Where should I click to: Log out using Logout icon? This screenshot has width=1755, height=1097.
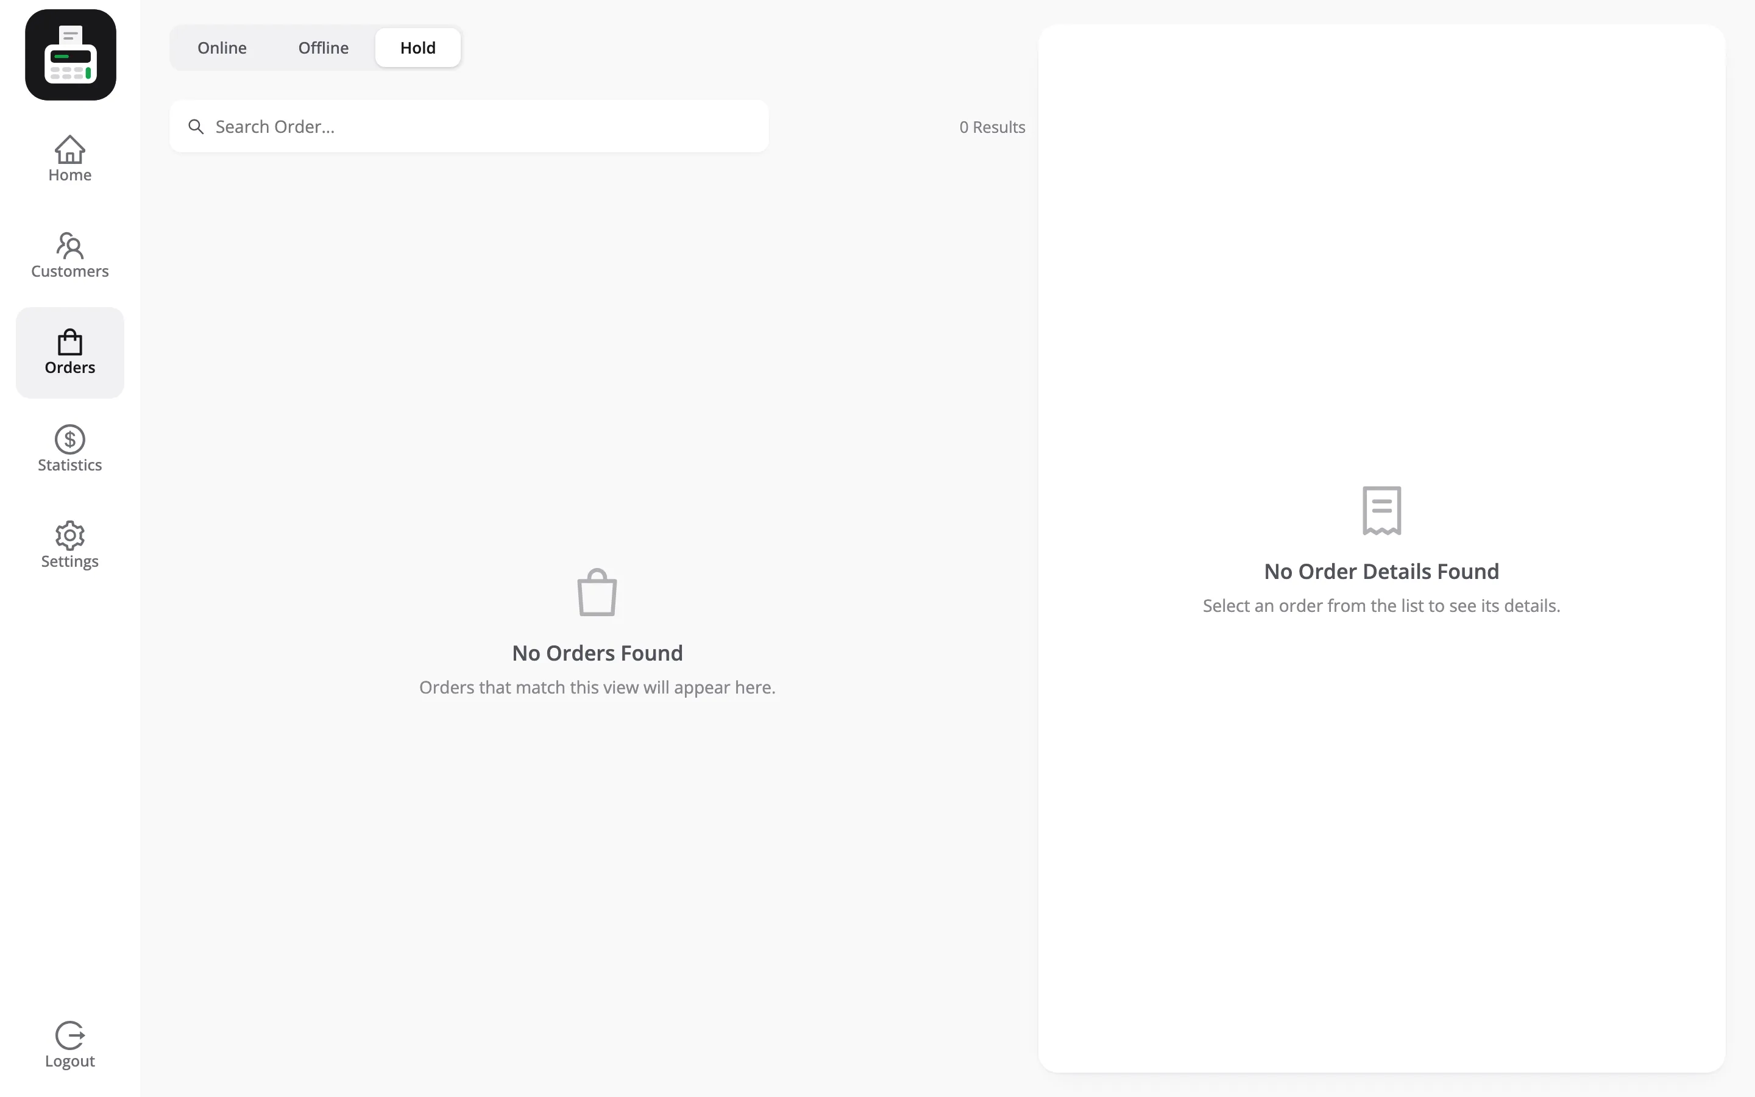pyautogui.click(x=69, y=1045)
